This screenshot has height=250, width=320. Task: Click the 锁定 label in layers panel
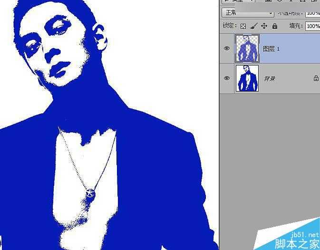point(229,26)
